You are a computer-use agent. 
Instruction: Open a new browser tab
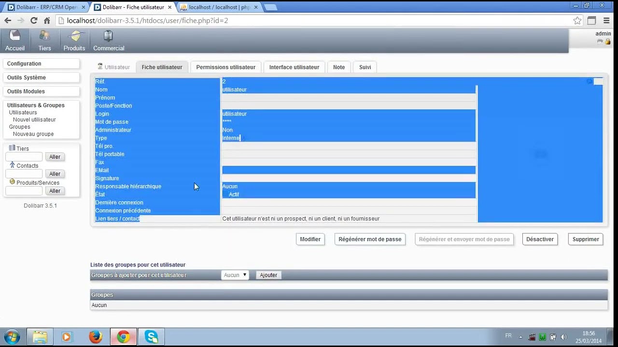270,7
